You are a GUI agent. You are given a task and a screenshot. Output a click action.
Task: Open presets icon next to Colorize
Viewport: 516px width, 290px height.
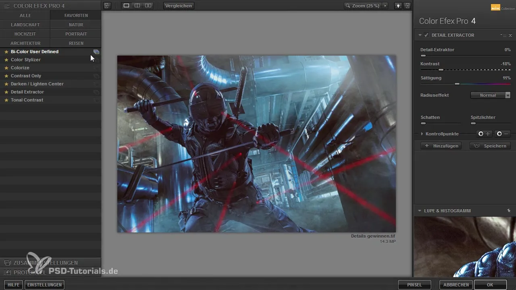click(96, 68)
